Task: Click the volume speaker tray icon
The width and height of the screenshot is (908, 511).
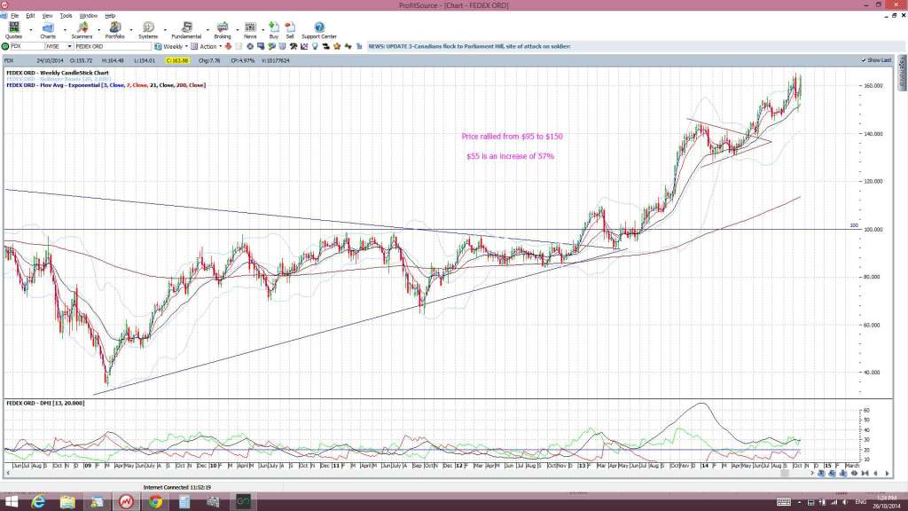Action: [x=844, y=502]
